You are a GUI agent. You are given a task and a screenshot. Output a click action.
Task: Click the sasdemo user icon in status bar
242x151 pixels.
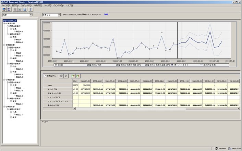(217, 148)
